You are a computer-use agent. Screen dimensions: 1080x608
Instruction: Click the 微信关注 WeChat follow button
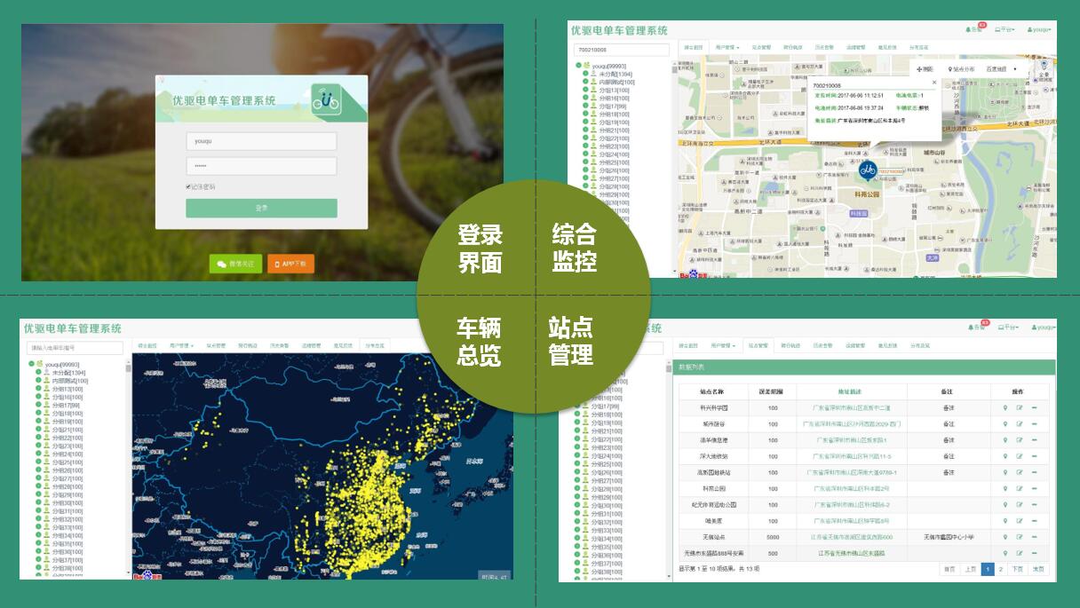[235, 264]
